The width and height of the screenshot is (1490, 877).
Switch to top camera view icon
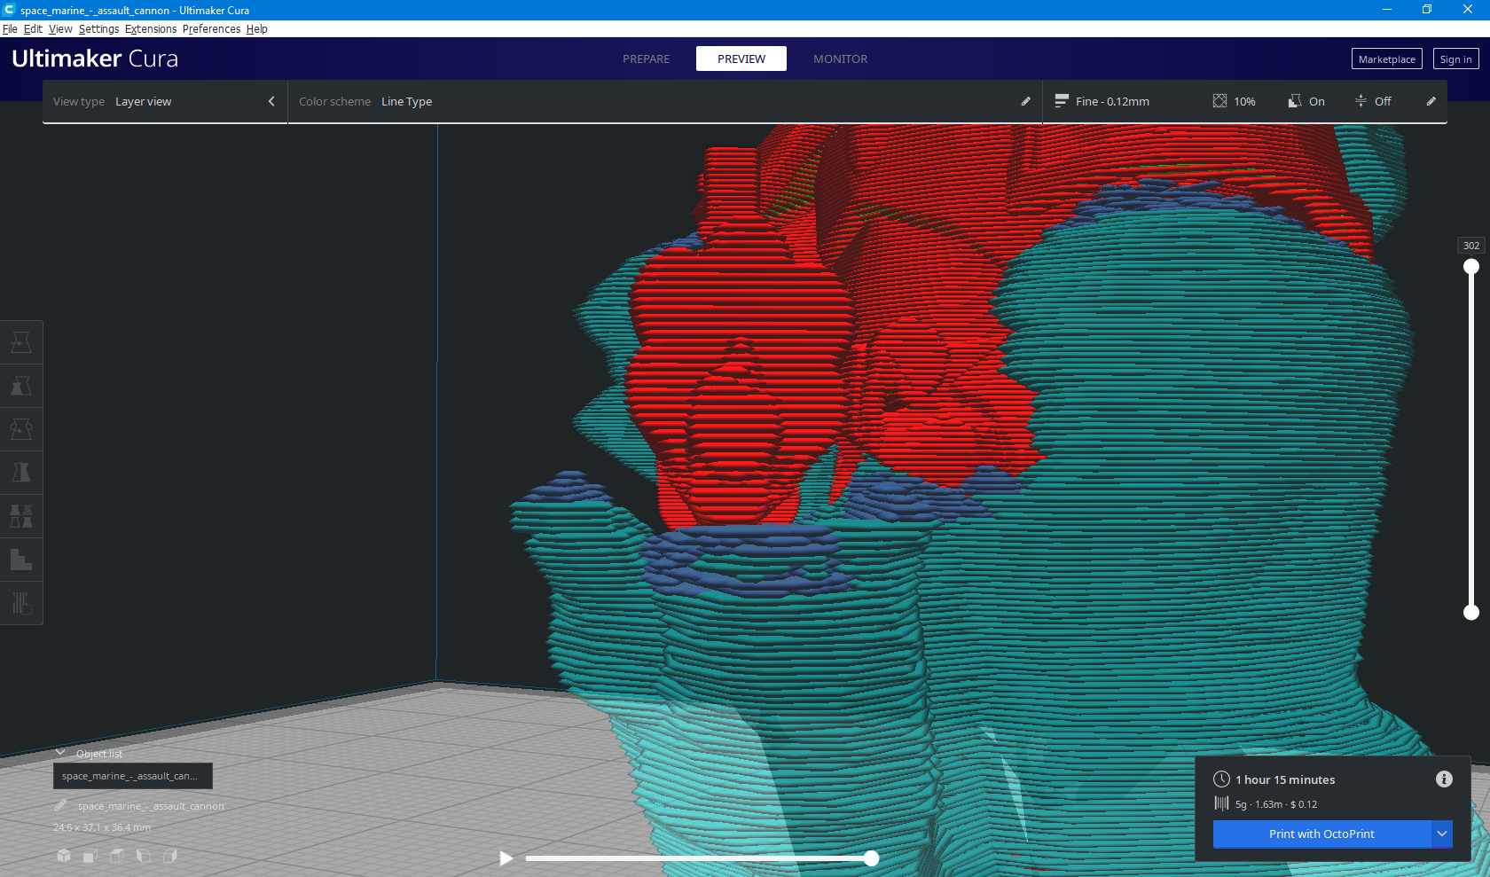click(x=117, y=856)
